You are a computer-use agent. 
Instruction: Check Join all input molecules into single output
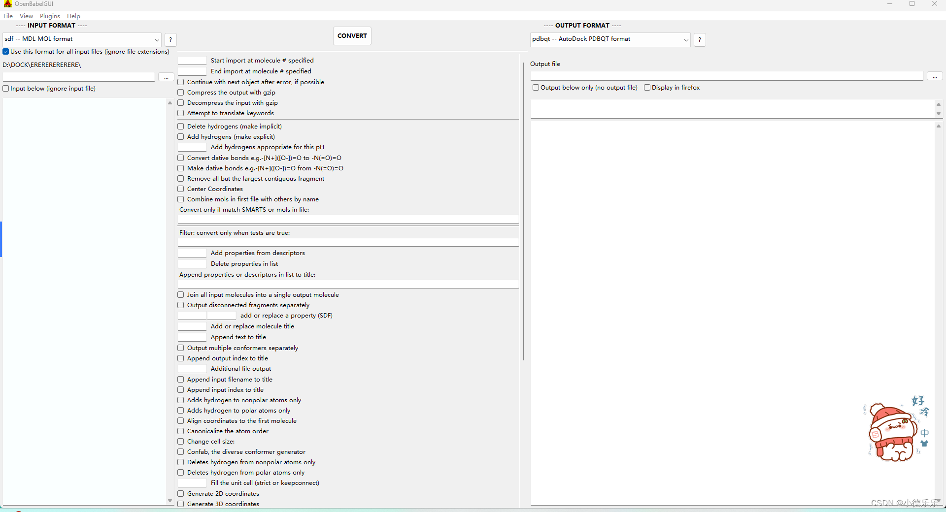pos(181,295)
